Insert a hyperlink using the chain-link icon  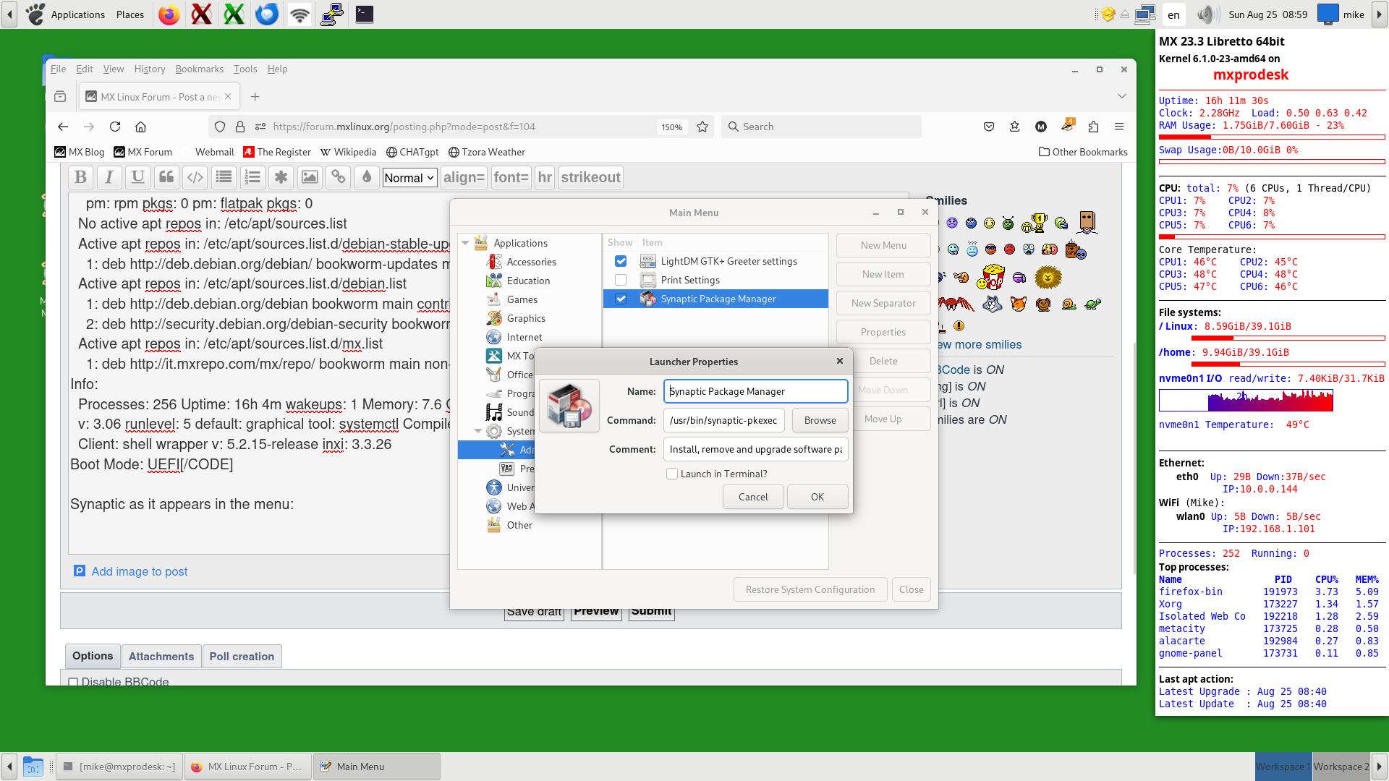[338, 177]
